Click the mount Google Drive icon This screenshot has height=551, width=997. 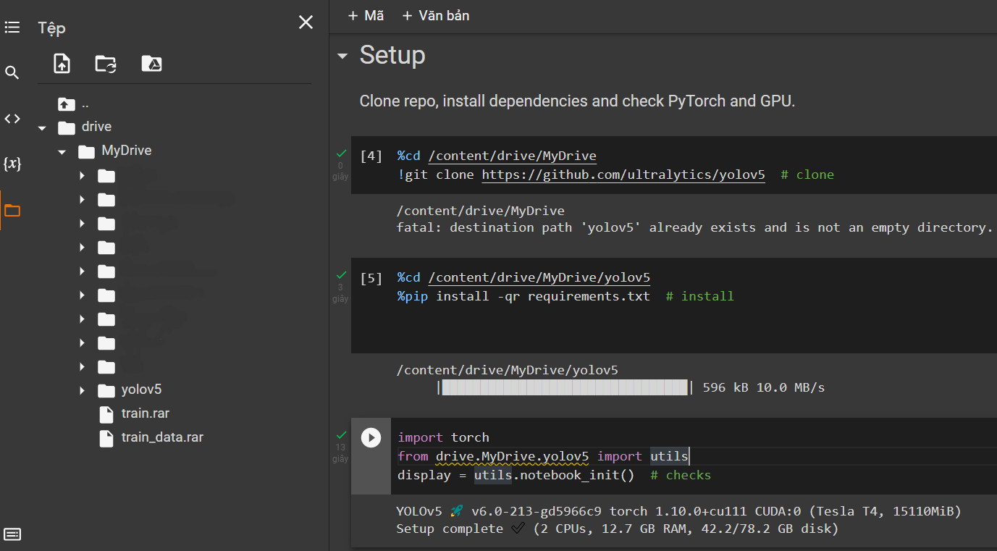(x=151, y=64)
